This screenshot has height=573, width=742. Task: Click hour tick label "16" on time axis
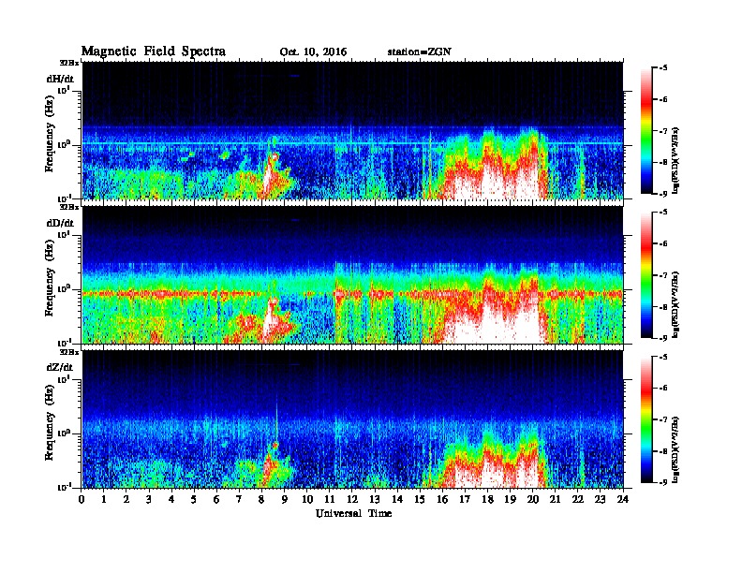[x=442, y=499]
